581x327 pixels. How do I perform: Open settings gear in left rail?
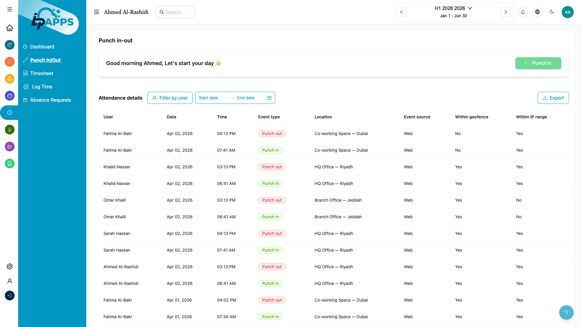pyautogui.click(x=10, y=266)
